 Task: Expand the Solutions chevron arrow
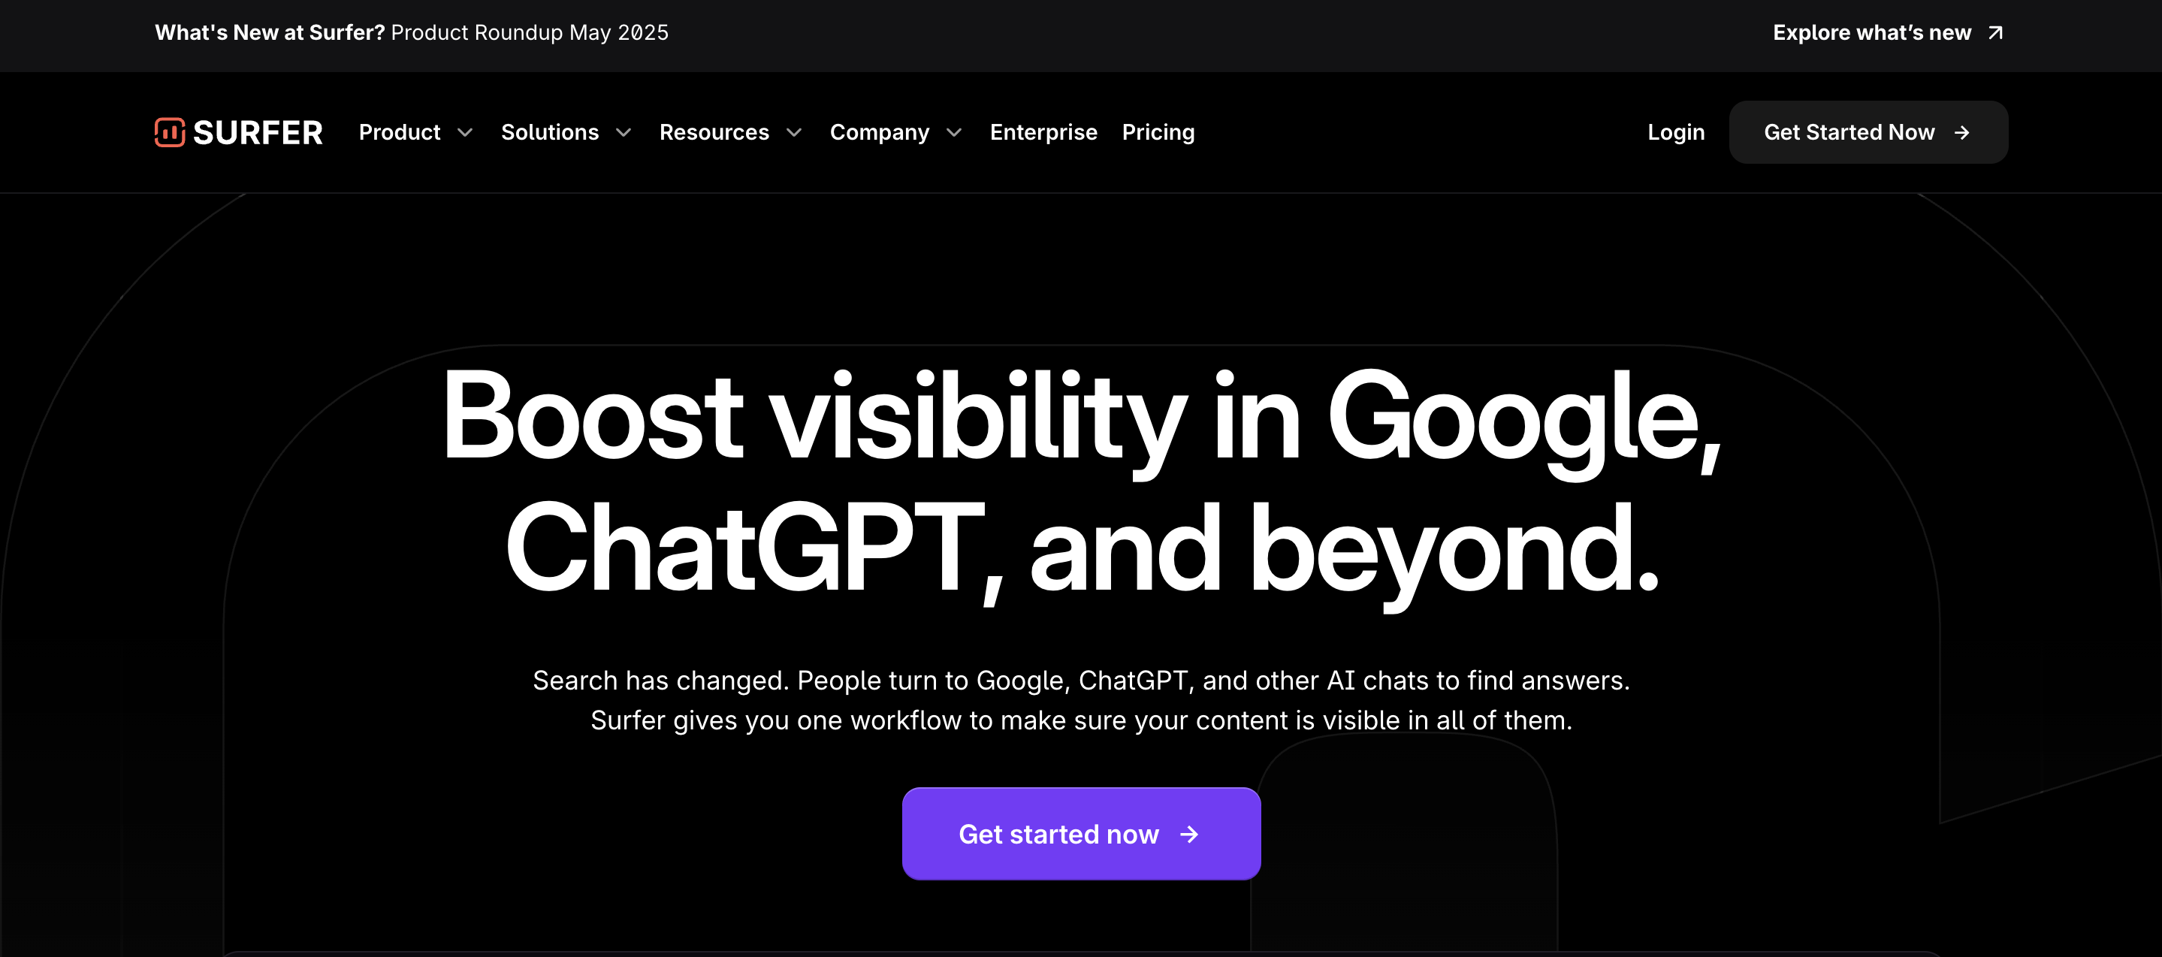(x=624, y=133)
